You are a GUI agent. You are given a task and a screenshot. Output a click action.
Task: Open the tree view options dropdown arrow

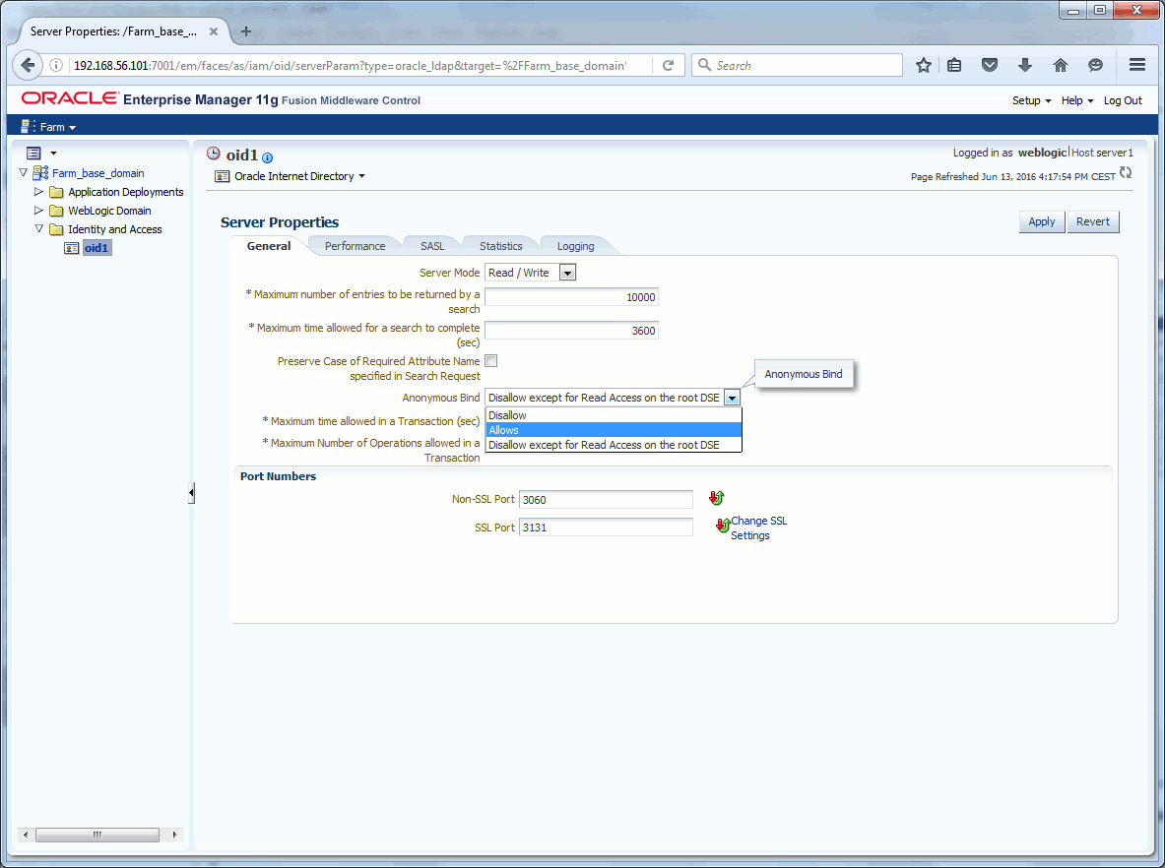point(53,153)
